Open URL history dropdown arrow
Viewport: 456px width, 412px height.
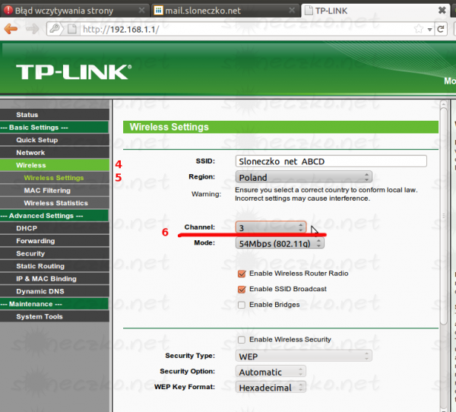(429, 30)
